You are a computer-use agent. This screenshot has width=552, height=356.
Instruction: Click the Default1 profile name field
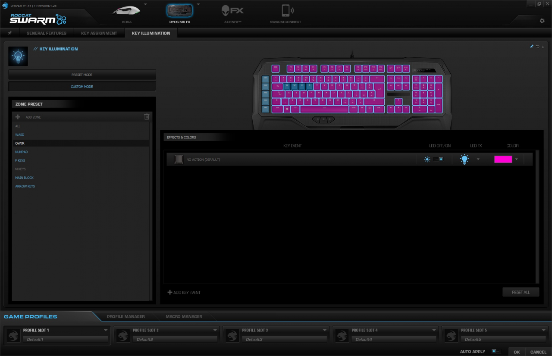coord(65,340)
